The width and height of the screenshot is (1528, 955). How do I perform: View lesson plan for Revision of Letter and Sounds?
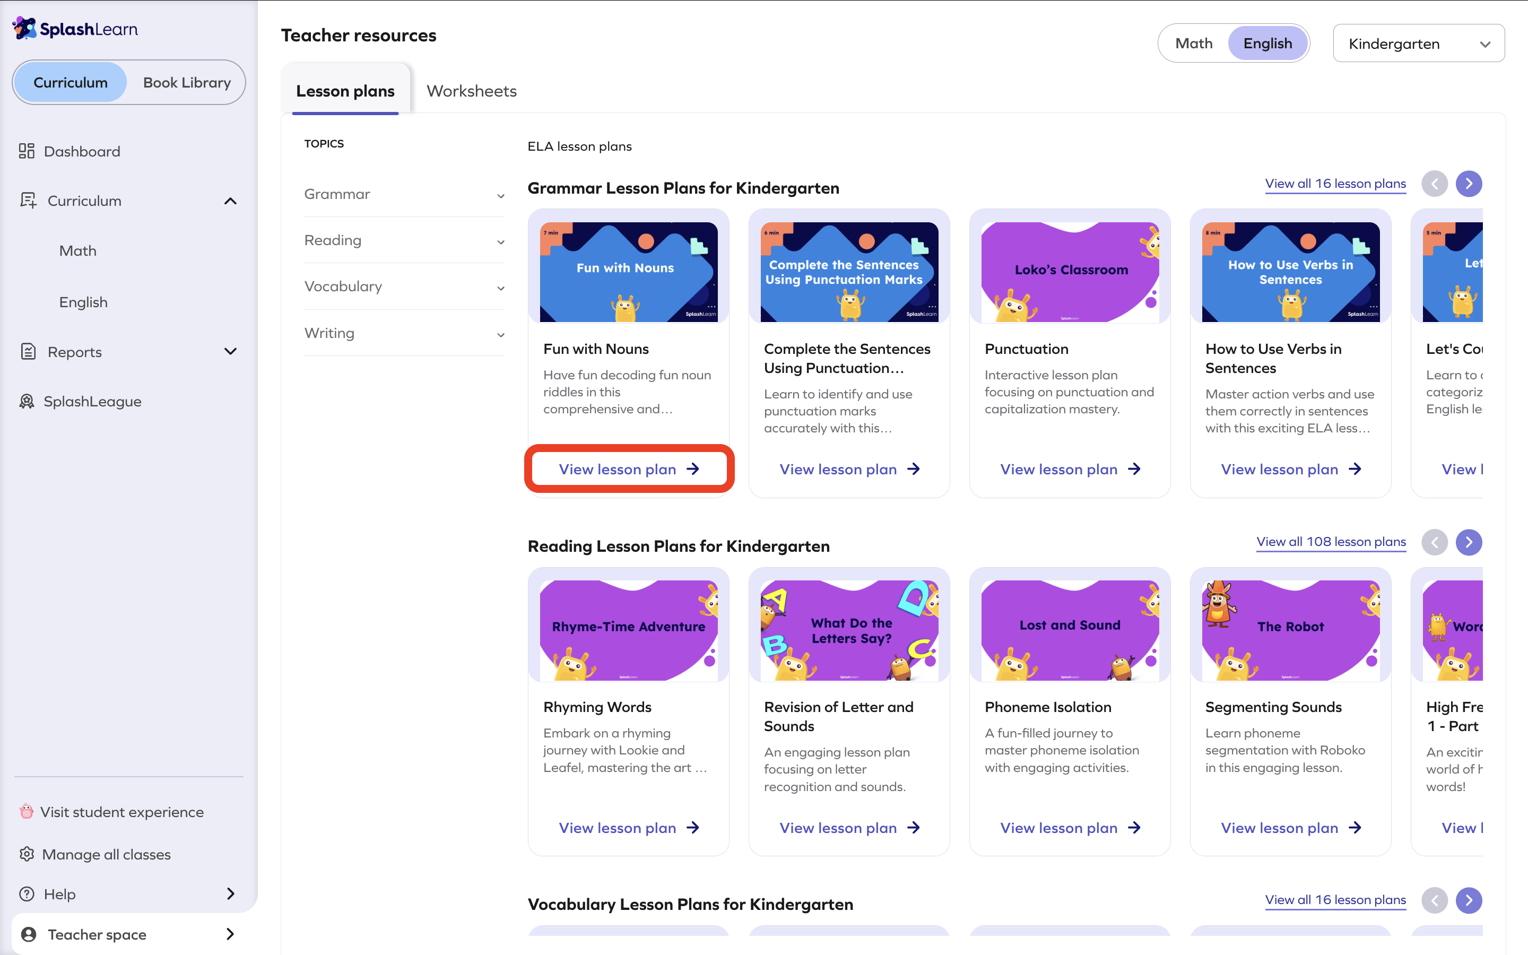pos(849,828)
